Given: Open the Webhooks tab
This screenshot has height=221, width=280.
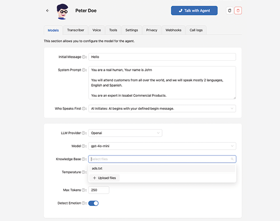Looking at the screenshot, I should (x=173, y=30).
